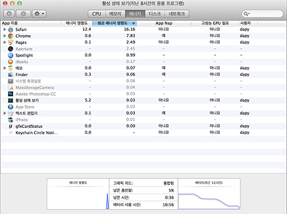Click the Spotlight magnifier icon
287x214 pixels.
tap(11, 55)
